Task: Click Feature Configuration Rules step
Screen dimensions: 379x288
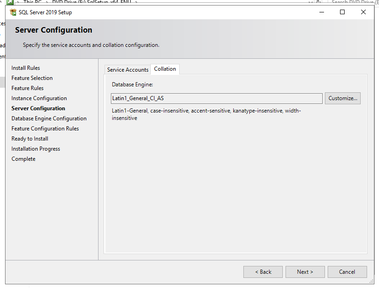Action: (x=45, y=129)
